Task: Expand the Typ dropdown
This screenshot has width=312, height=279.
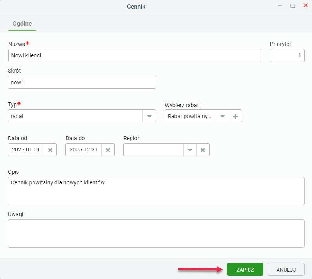Action: point(149,116)
